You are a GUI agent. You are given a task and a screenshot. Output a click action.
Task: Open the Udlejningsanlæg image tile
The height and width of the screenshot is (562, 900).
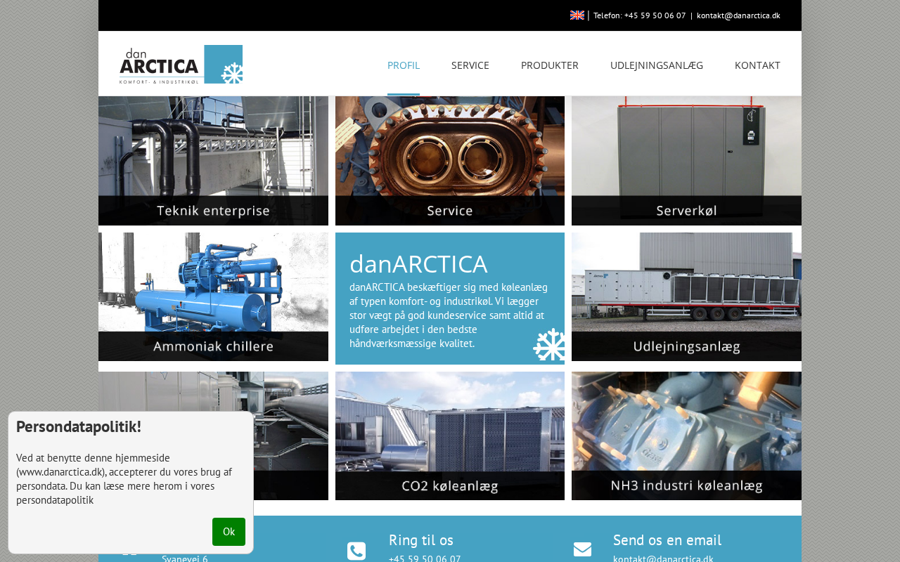tap(686, 297)
